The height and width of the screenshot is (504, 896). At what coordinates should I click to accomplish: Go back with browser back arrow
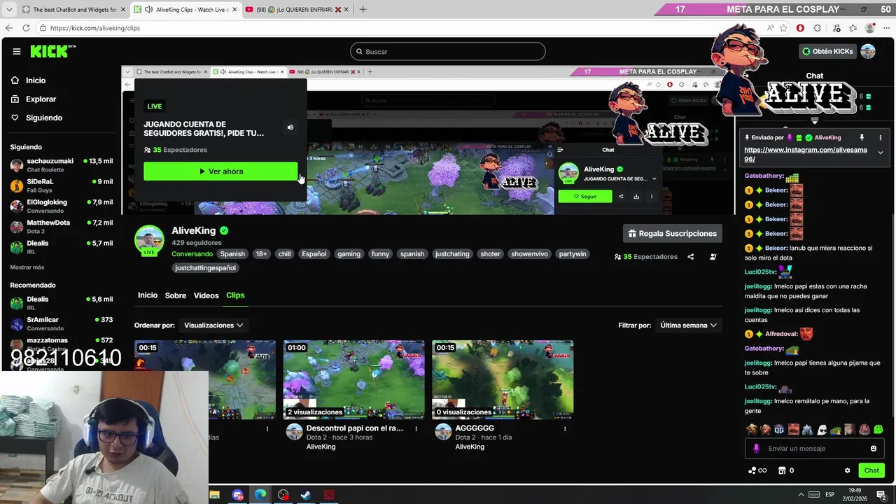coord(8,28)
